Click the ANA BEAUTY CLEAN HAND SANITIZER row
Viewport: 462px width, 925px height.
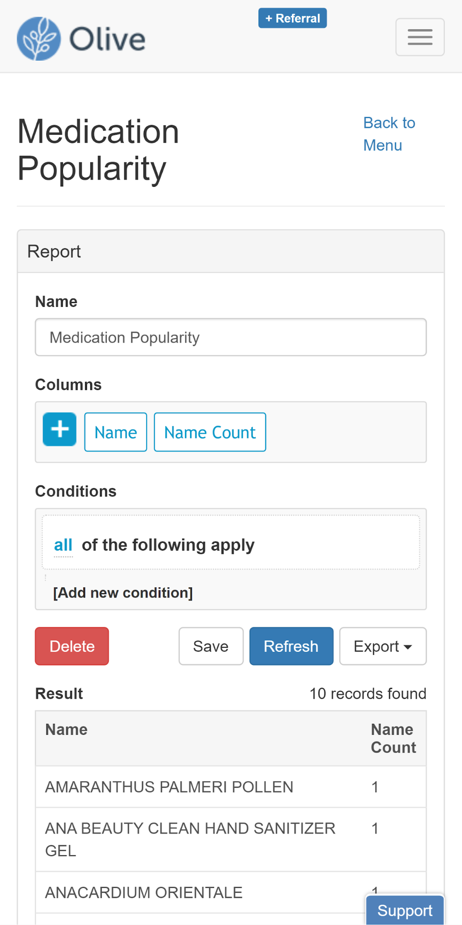tap(190, 839)
